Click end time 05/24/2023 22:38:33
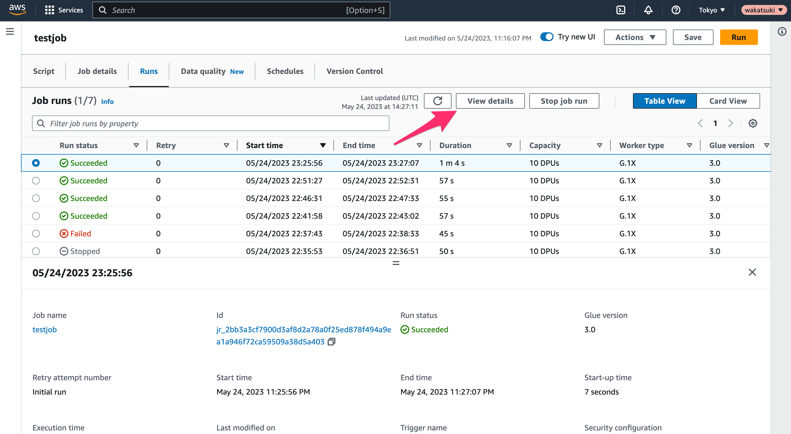This screenshot has width=791, height=434. pos(380,234)
